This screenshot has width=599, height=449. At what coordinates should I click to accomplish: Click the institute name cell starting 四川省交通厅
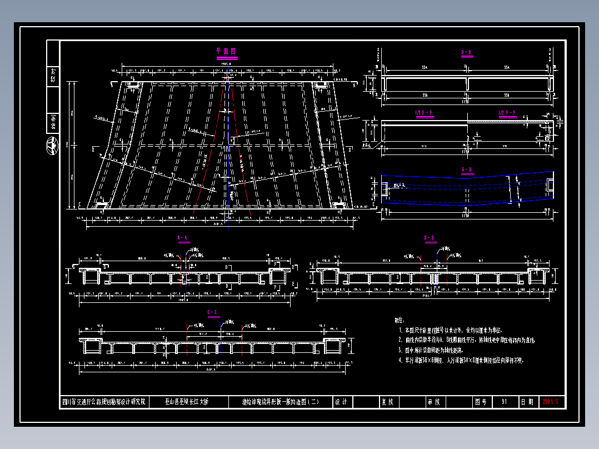tap(104, 402)
